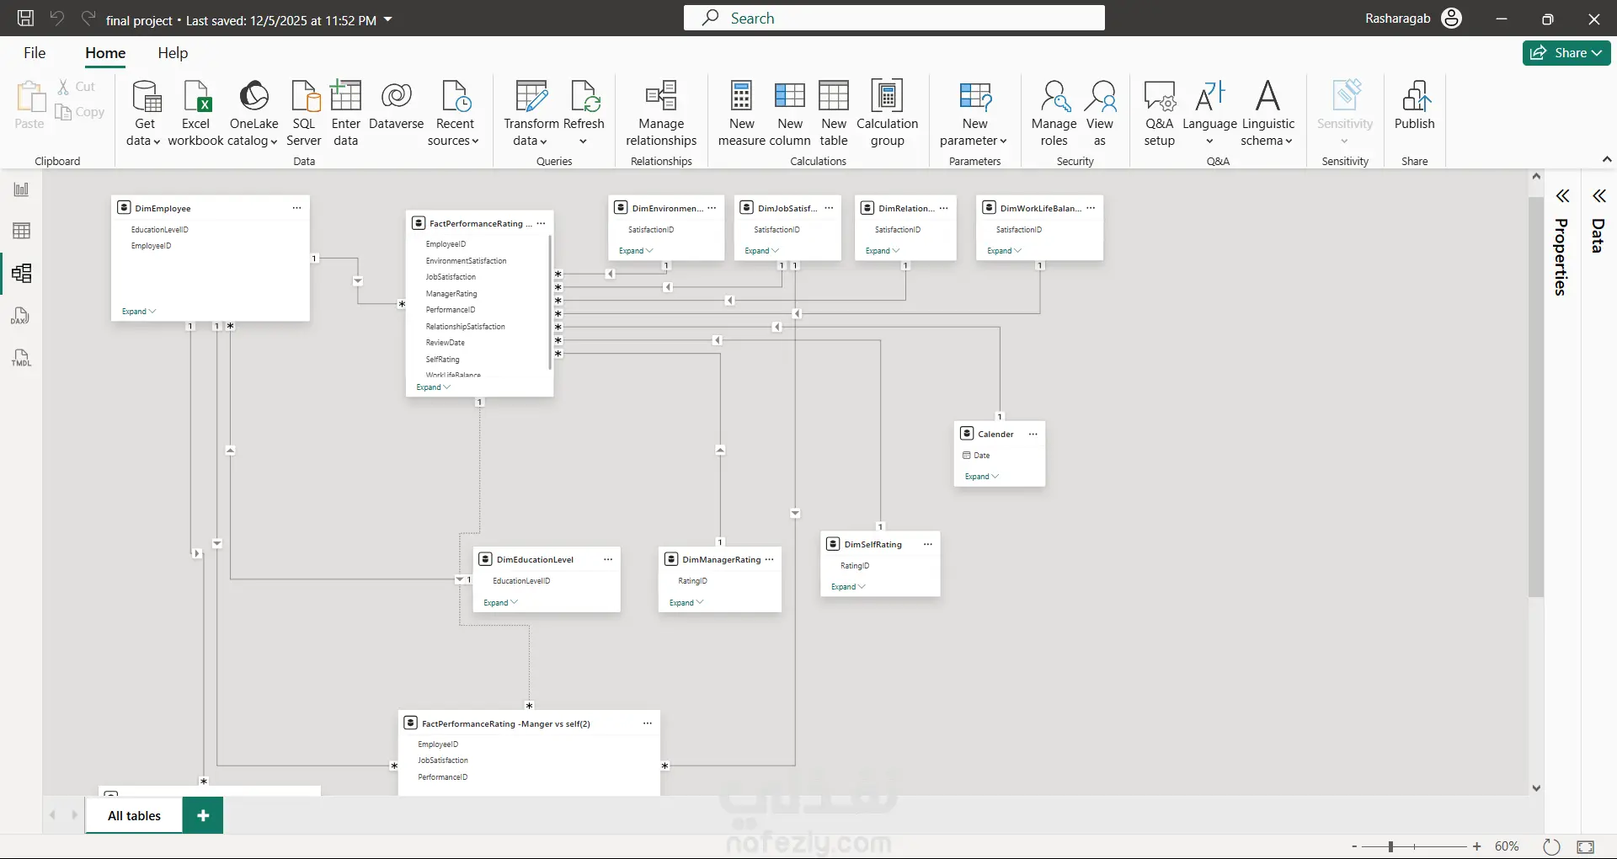Viewport: 1617px width, 859px height.
Task: Expand the Properties pane
Action: (1562, 196)
